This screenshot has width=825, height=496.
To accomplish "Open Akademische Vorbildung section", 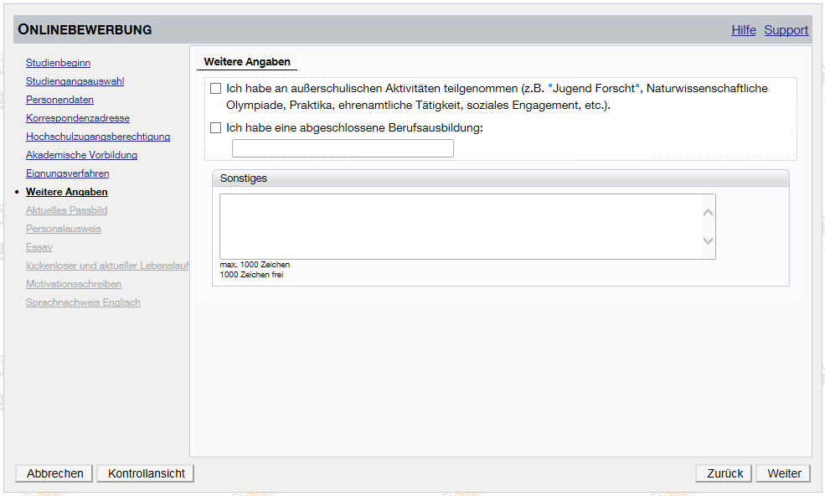I will pyautogui.click(x=81, y=155).
